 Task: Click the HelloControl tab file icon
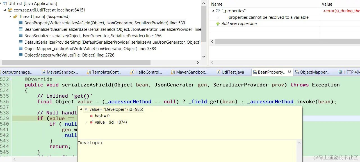132,72
